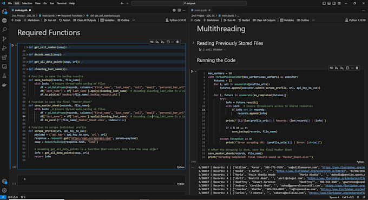Click execute cell and below icon in left toolbar

[x=163, y=42]
